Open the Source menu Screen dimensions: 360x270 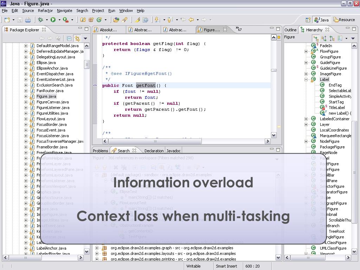click(x=28, y=11)
